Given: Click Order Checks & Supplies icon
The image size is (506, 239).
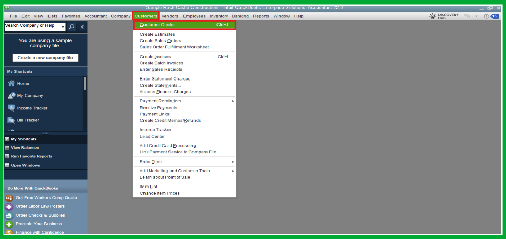Looking at the screenshot, I should (x=9, y=215).
